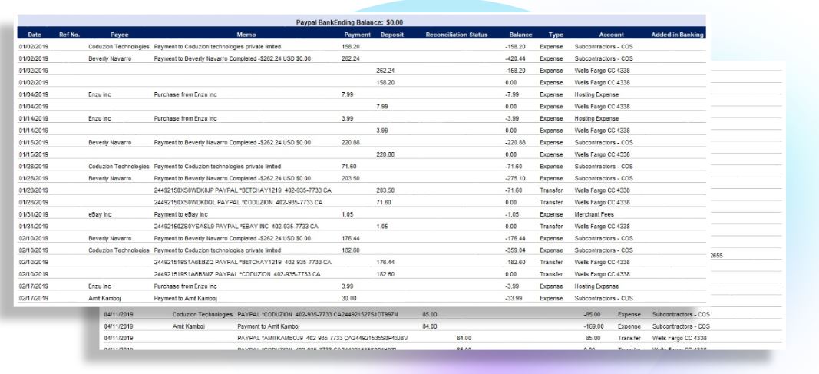The width and height of the screenshot is (819, 374).
Task: Click the Date column header
Action: [x=35, y=35]
